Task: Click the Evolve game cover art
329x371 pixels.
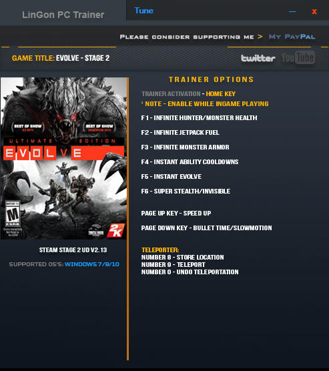Action: tap(63, 158)
